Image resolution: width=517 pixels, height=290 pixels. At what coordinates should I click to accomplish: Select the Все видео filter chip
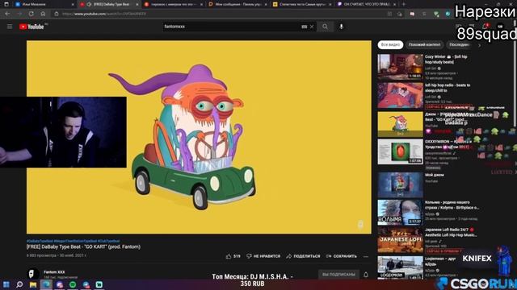(x=390, y=45)
